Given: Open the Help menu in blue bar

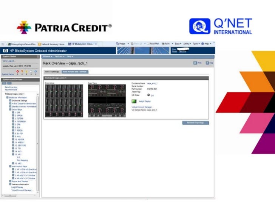Looking at the screenshot, I should click(70, 57).
